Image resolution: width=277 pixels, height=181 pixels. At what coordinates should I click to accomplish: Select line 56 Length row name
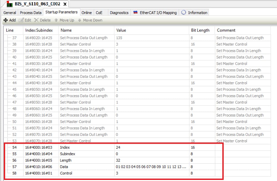pos(65,160)
